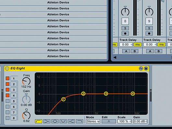Assign track 9 to crossfader B

[x=159, y=51]
